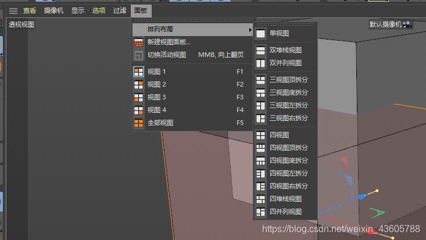Choose the 四视图顶拆分 layout icon
Screen dimensions: 426x240
(x=260, y=148)
